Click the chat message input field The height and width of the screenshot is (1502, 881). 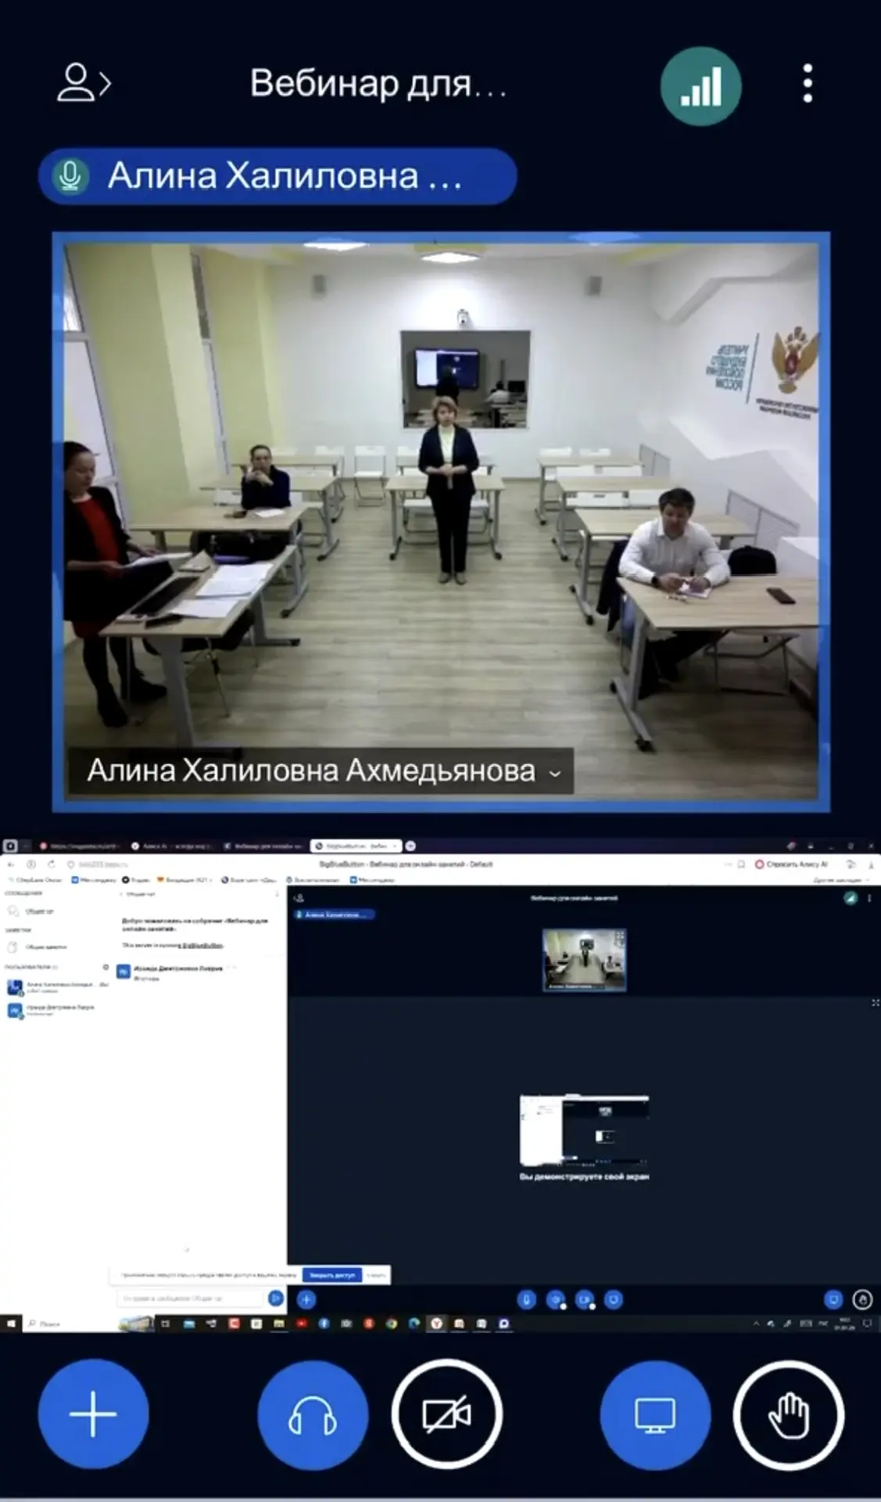[192, 1299]
